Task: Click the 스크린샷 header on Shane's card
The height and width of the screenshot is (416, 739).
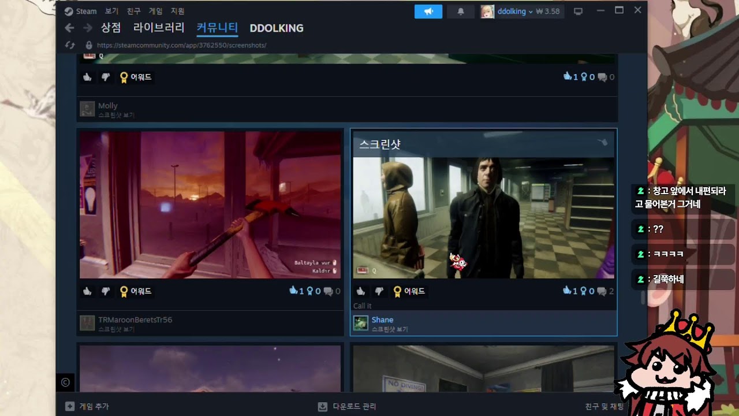Action: [380, 144]
